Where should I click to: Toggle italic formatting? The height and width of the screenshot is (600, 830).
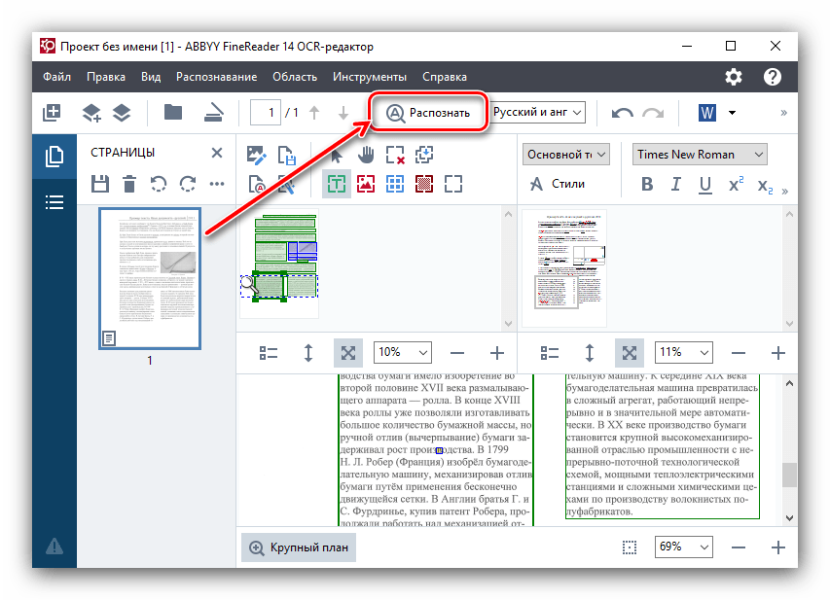coord(676,184)
